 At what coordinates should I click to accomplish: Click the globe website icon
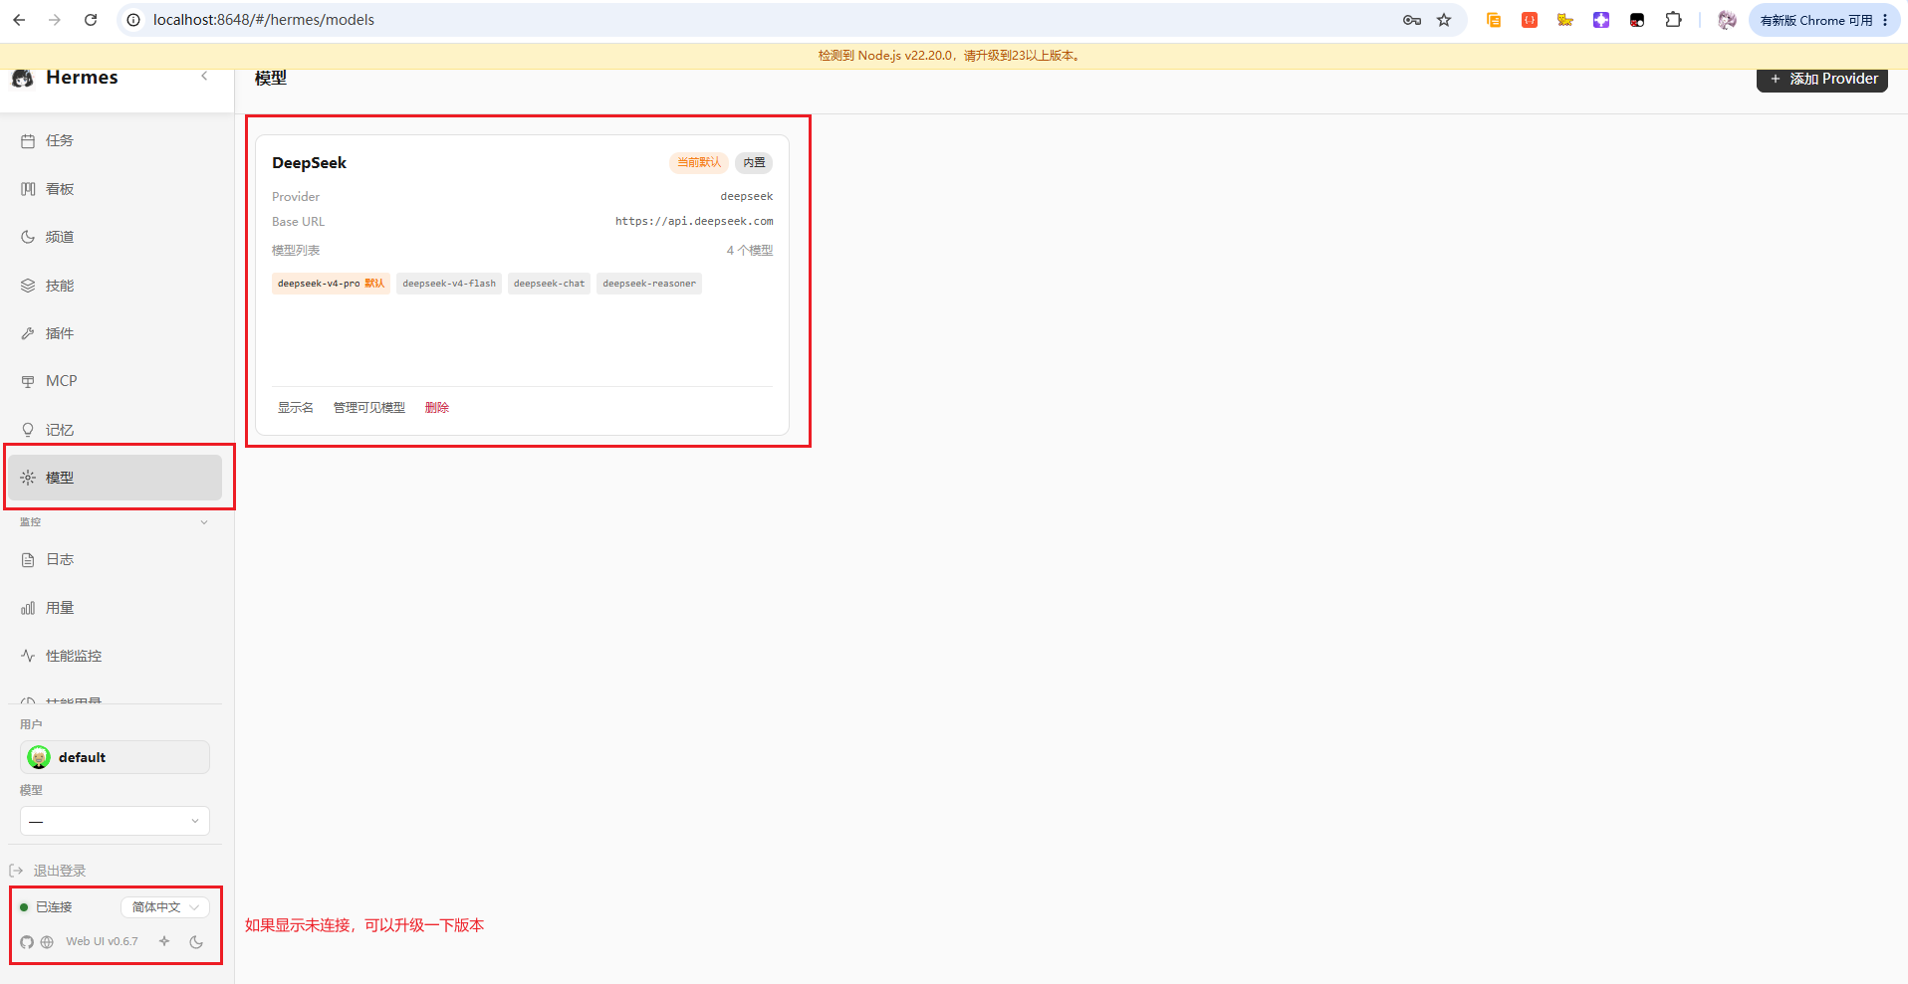click(47, 942)
